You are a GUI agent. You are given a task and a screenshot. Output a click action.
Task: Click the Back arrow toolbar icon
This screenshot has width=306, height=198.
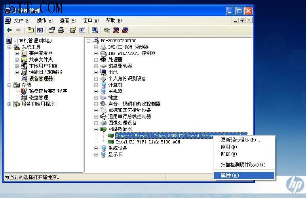coord(9,30)
